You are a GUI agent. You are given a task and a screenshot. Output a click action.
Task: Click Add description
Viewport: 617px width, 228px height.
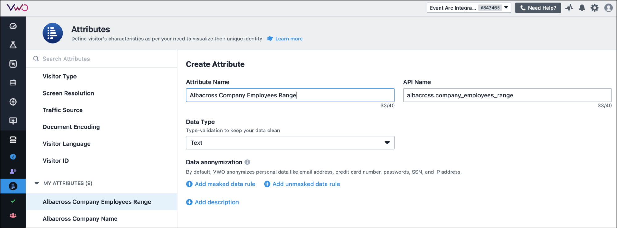point(212,202)
